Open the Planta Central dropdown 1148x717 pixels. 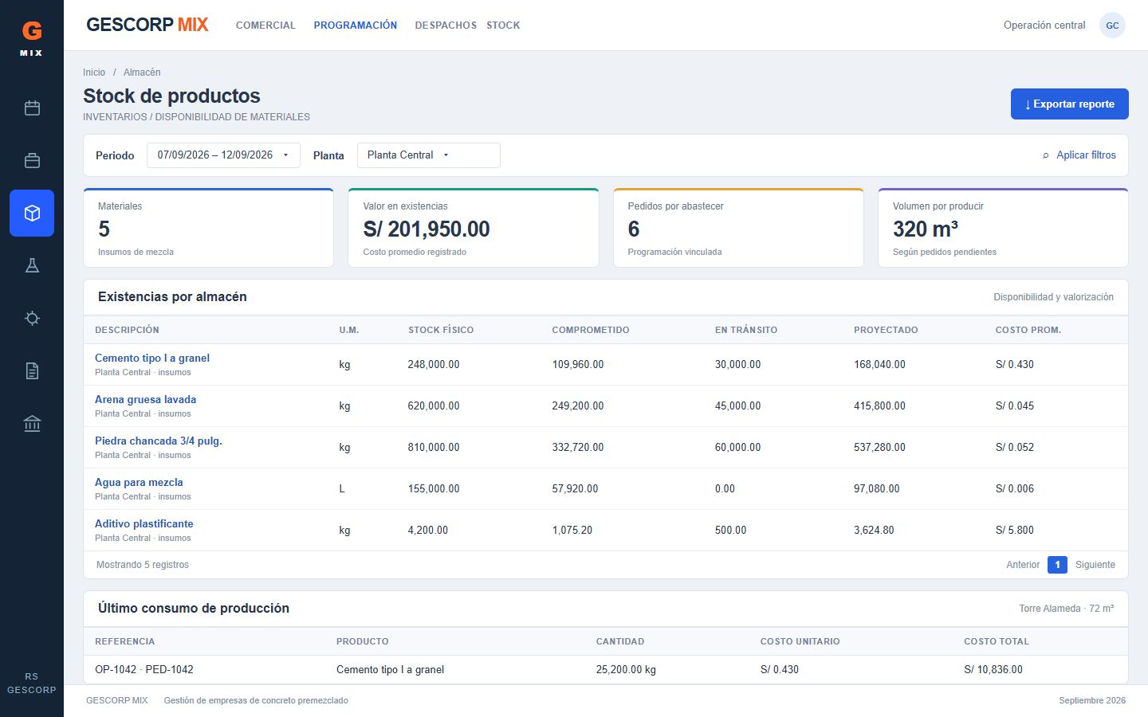429,155
